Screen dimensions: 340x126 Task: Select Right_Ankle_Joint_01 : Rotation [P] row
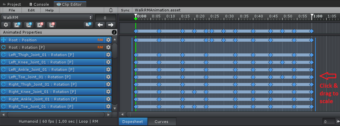tap(56, 99)
